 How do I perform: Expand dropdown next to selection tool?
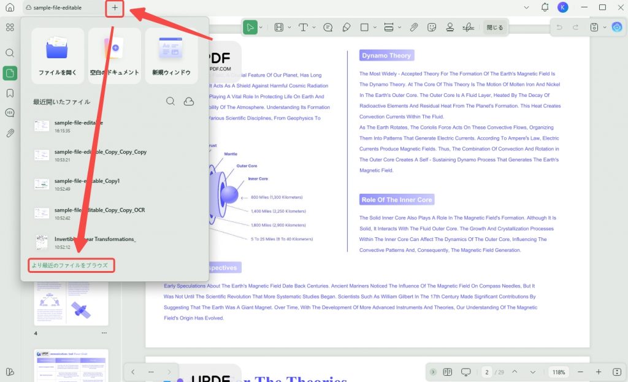(261, 27)
